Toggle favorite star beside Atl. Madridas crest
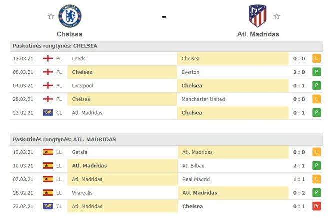Screen dimensions: 331x221 [277, 16]
